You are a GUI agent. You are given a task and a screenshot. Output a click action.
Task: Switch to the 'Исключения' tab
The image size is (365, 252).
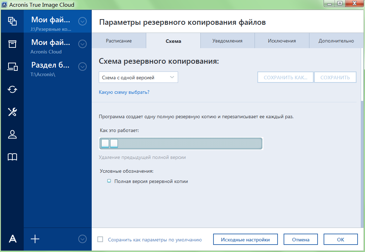point(282,41)
